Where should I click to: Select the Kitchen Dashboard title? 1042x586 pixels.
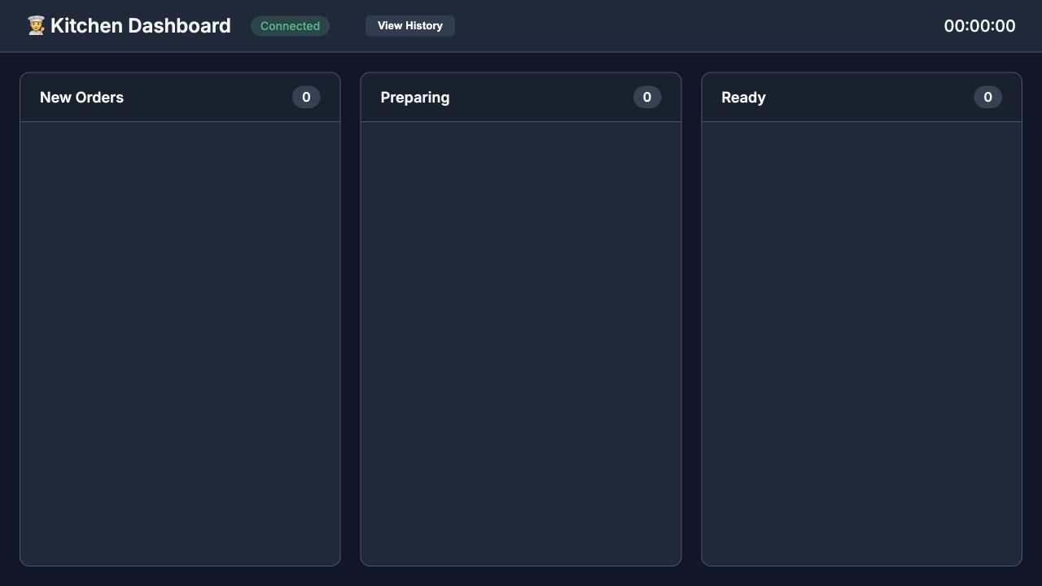[x=140, y=26]
